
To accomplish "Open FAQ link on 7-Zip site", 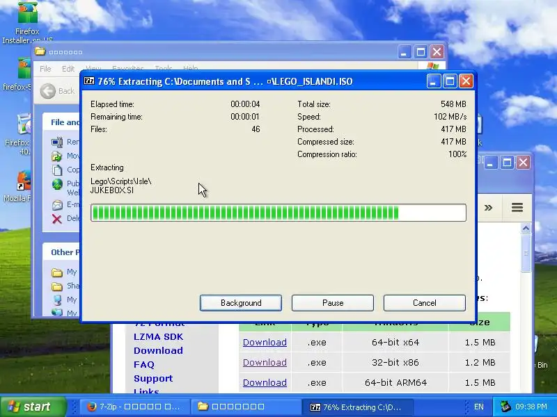I will point(144,364).
